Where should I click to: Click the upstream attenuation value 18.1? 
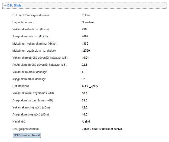(84, 93)
